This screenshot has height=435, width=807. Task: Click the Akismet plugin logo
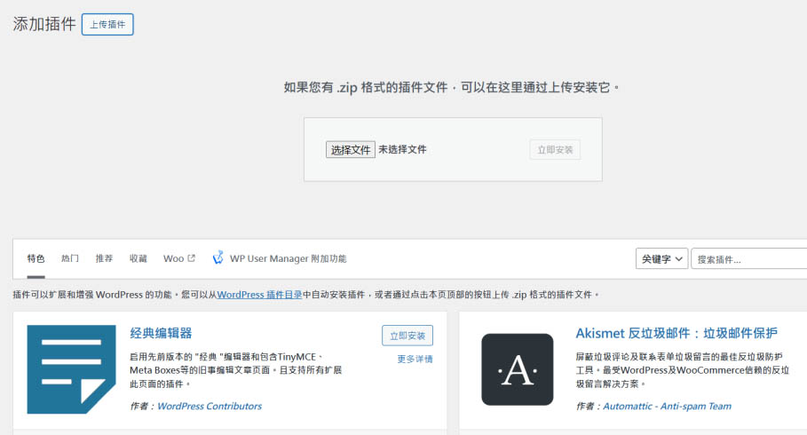pos(518,369)
